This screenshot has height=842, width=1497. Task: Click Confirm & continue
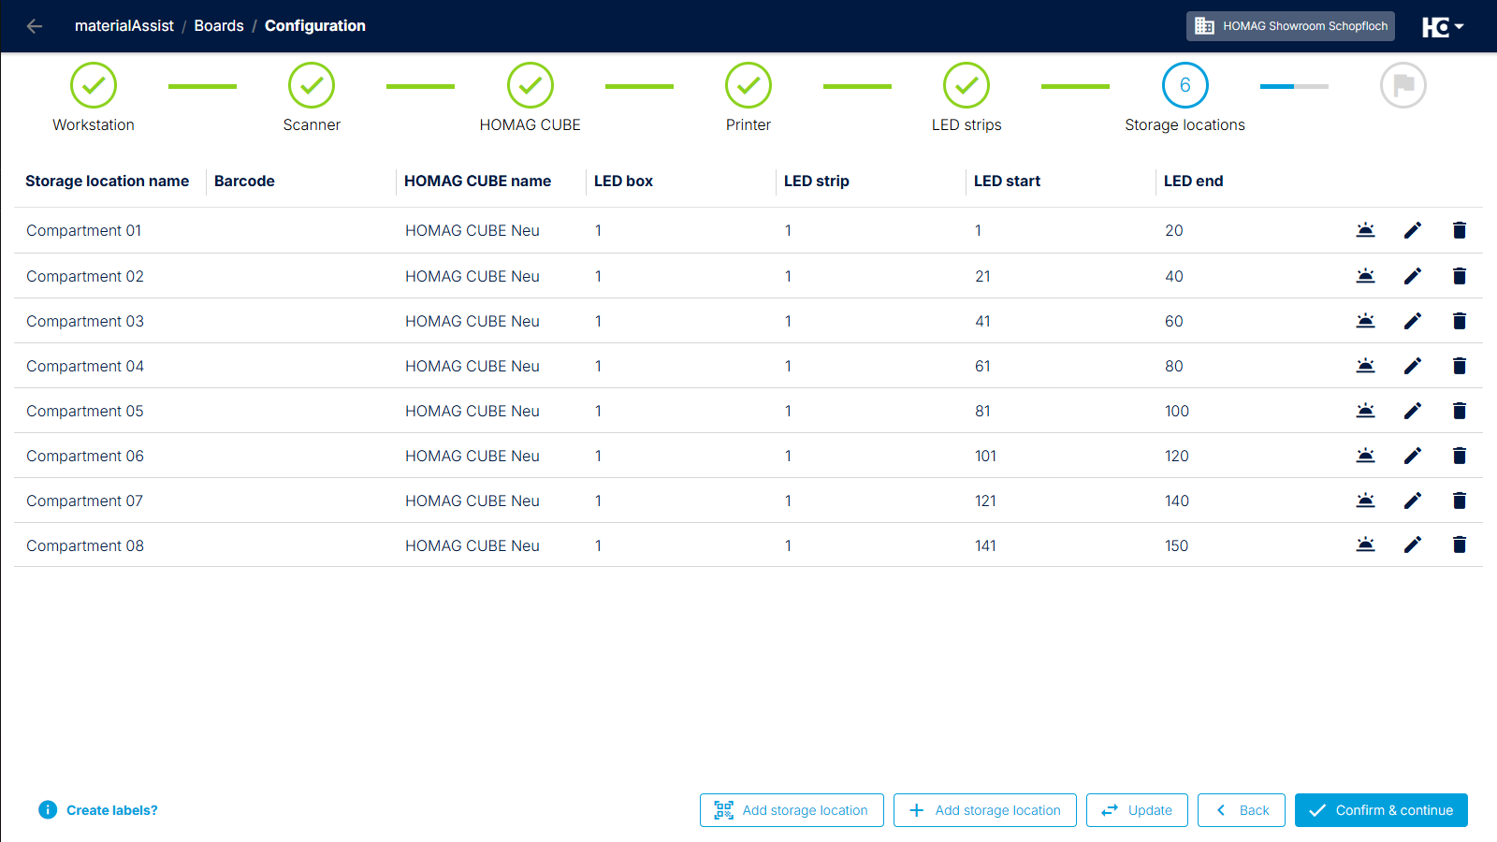pos(1381,810)
